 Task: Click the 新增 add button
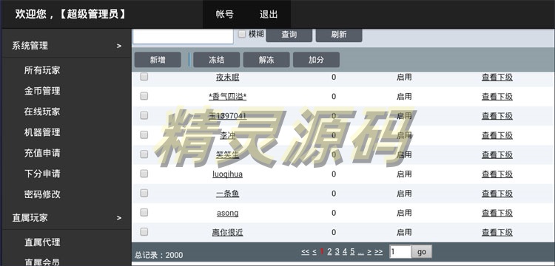click(158, 60)
